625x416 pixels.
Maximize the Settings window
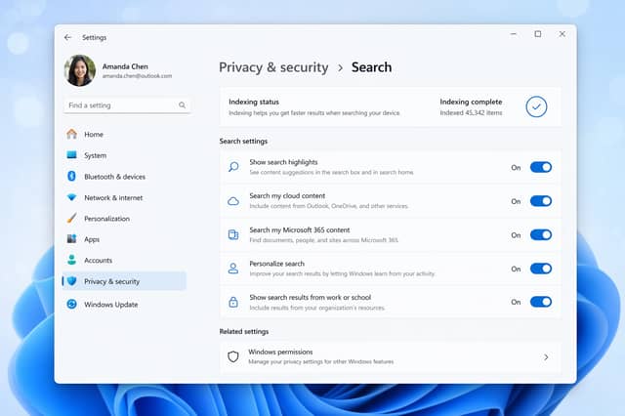click(x=538, y=34)
